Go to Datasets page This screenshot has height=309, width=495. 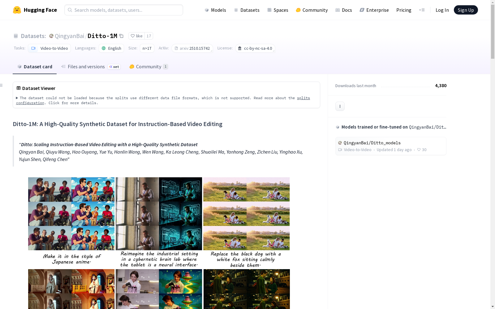click(x=247, y=10)
